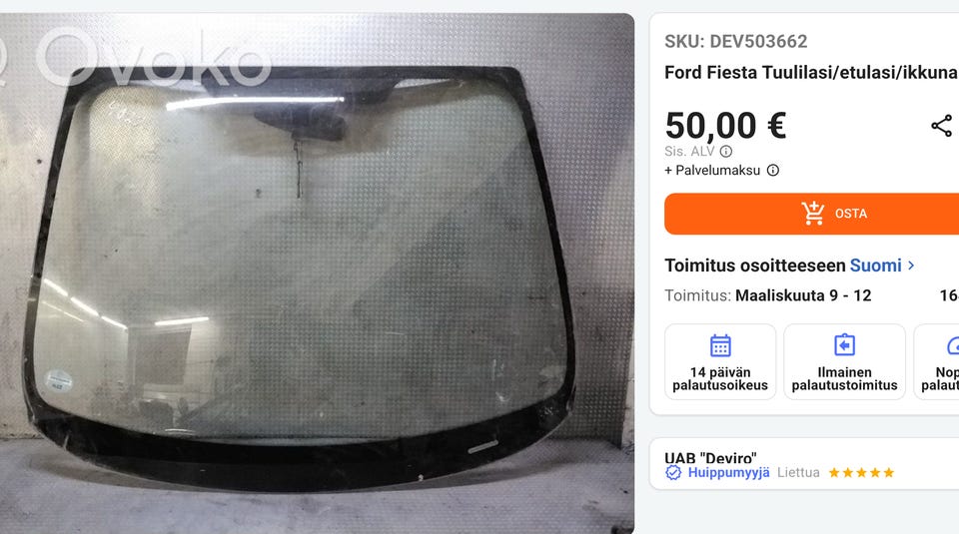Click the Ilmainen palautustoimitus clipboard icon
The width and height of the screenshot is (959, 534).
pos(845,345)
